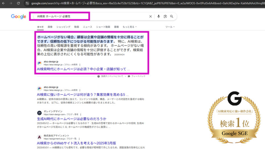Image resolution: width=265 pixels, height=149 pixels.
Task: Submit search with magnifier icon
Action: point(172,16)
